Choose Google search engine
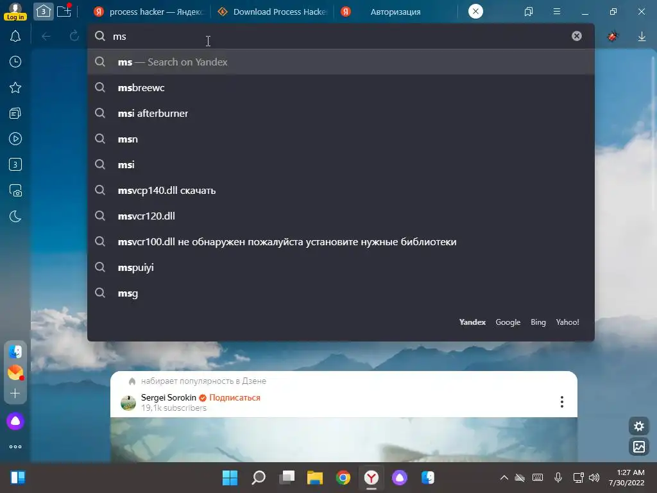The height and width of the screenshot is (493, 657). pyautogui.click(x=508, y=322)
